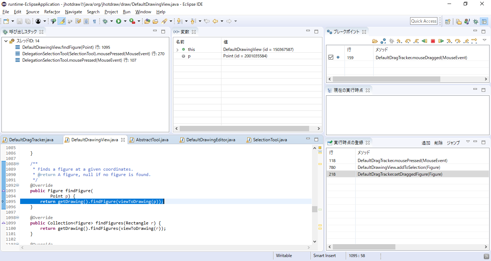Image resolution: width=491 pixels, height=261 pixels.
Task: Click the Quick Access search field
Action: point(424,21)
